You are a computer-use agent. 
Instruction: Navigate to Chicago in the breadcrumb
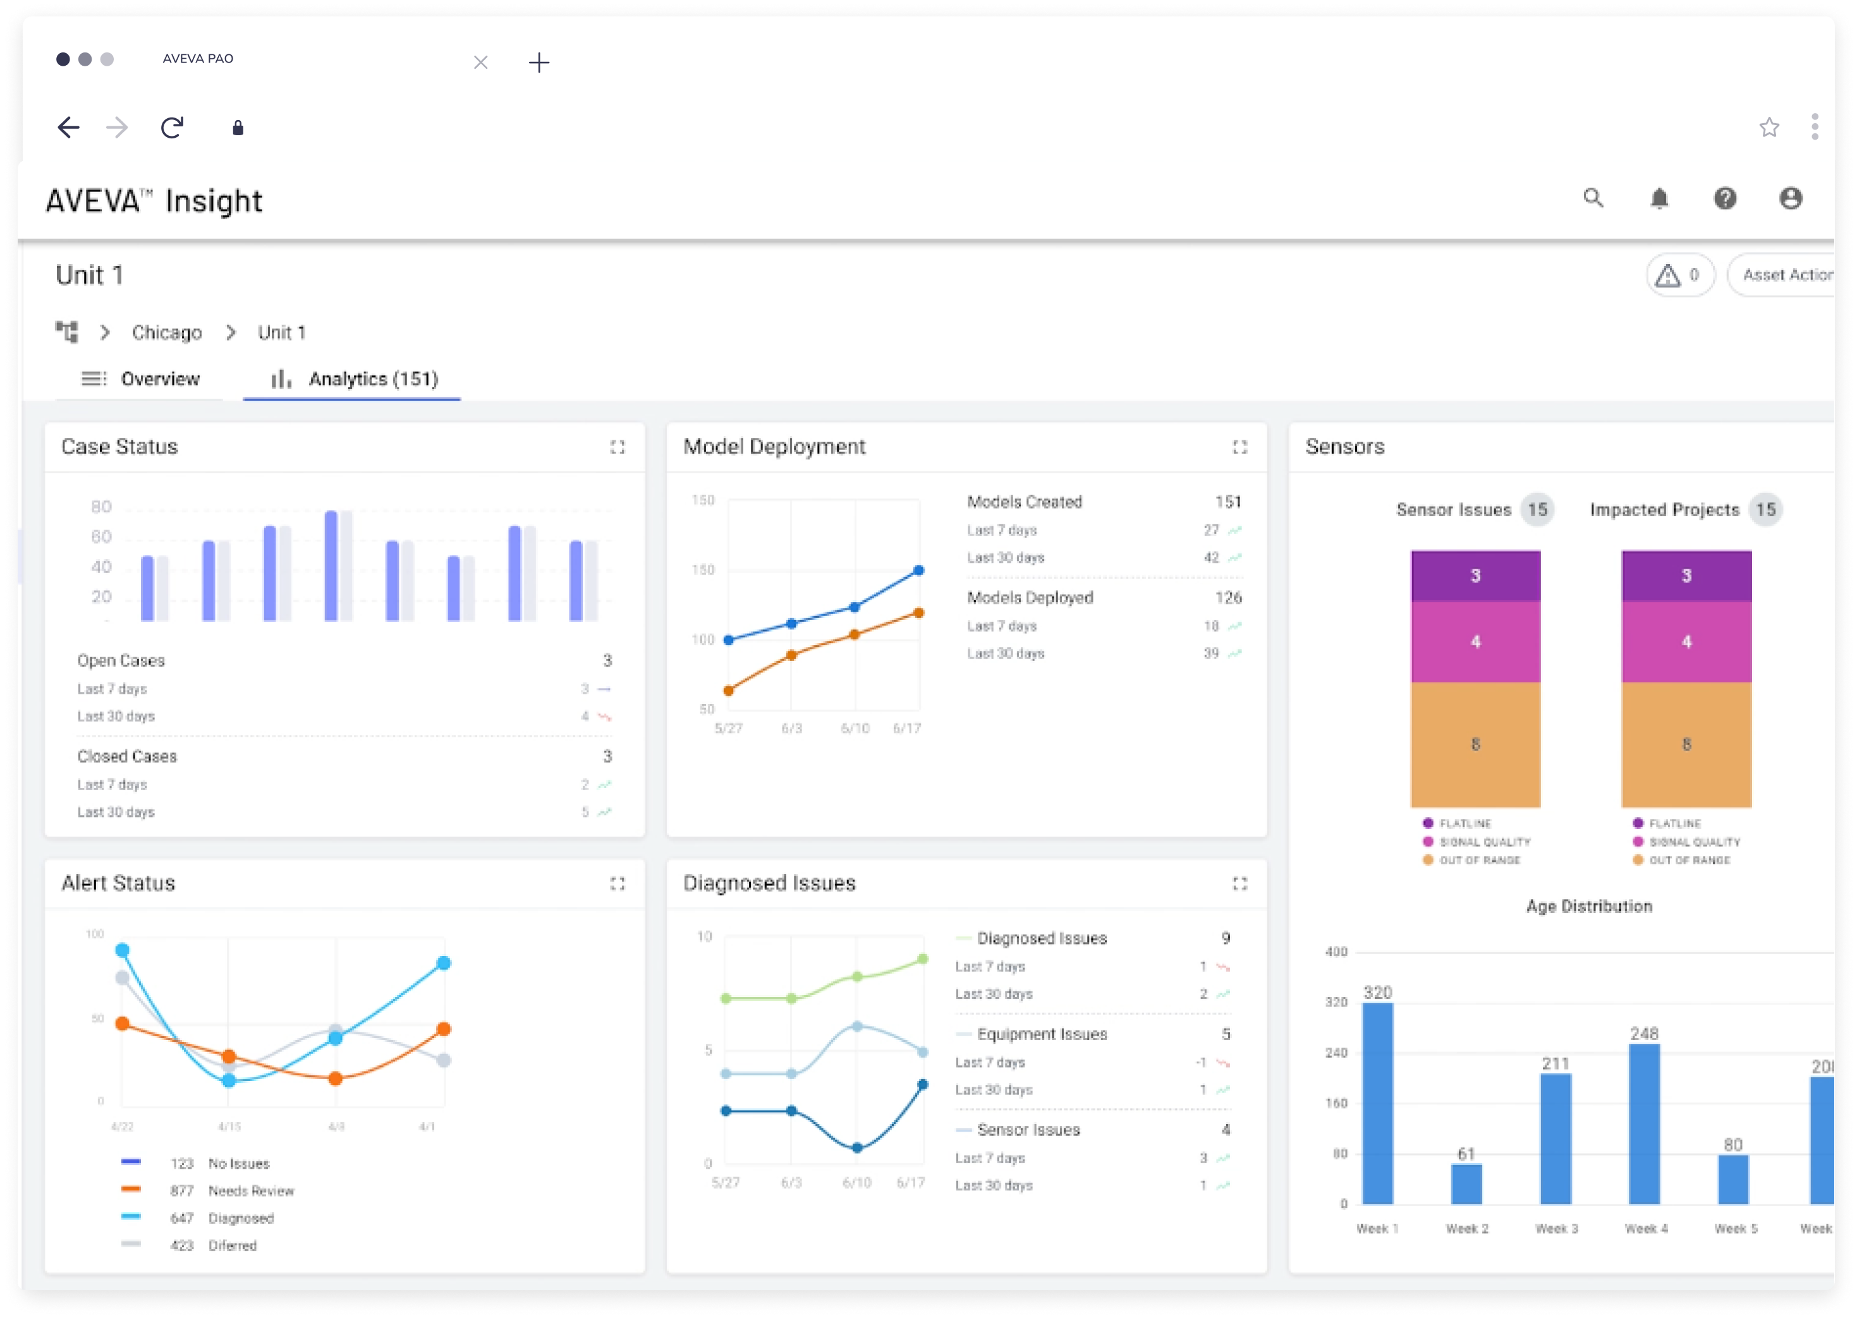[166, 333]
